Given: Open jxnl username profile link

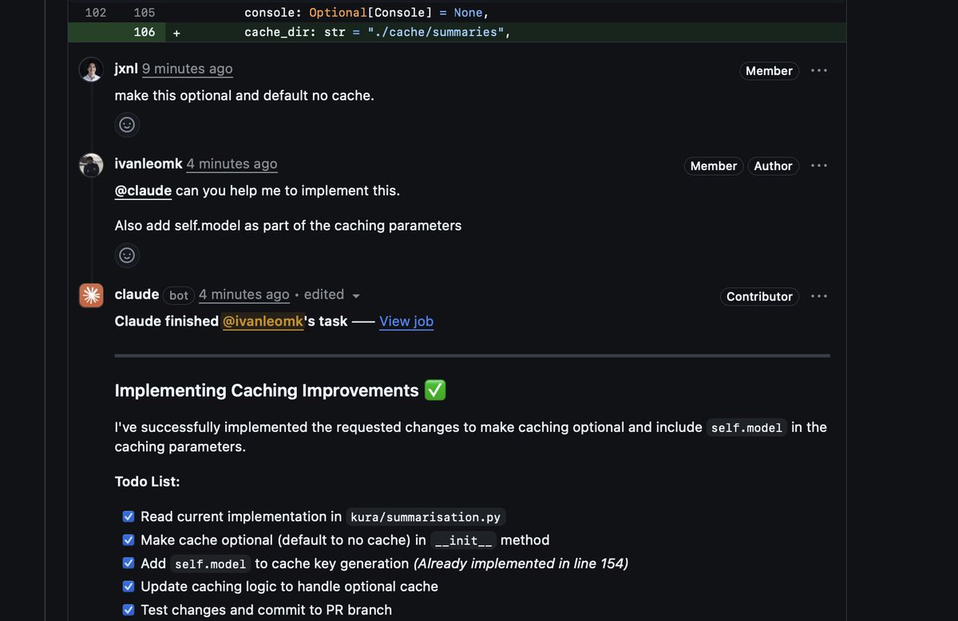Looking at the screenshot, I should (126, 69).
